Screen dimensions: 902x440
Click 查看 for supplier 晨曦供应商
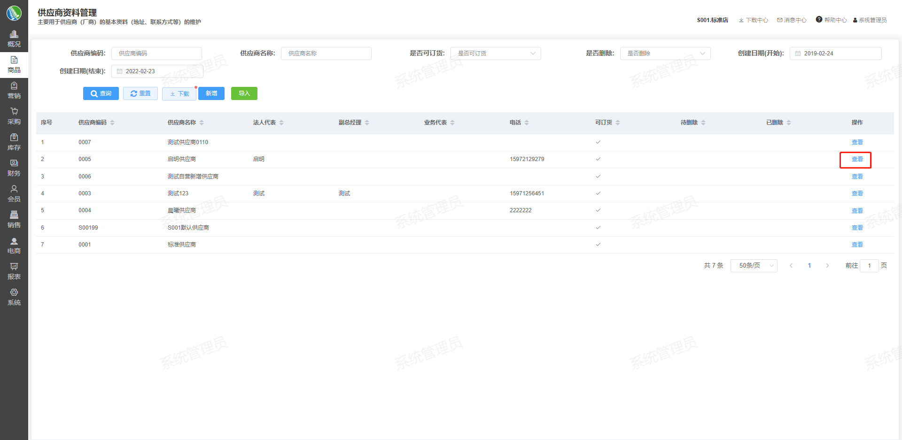pyautogui.click(x=857, y=211)
